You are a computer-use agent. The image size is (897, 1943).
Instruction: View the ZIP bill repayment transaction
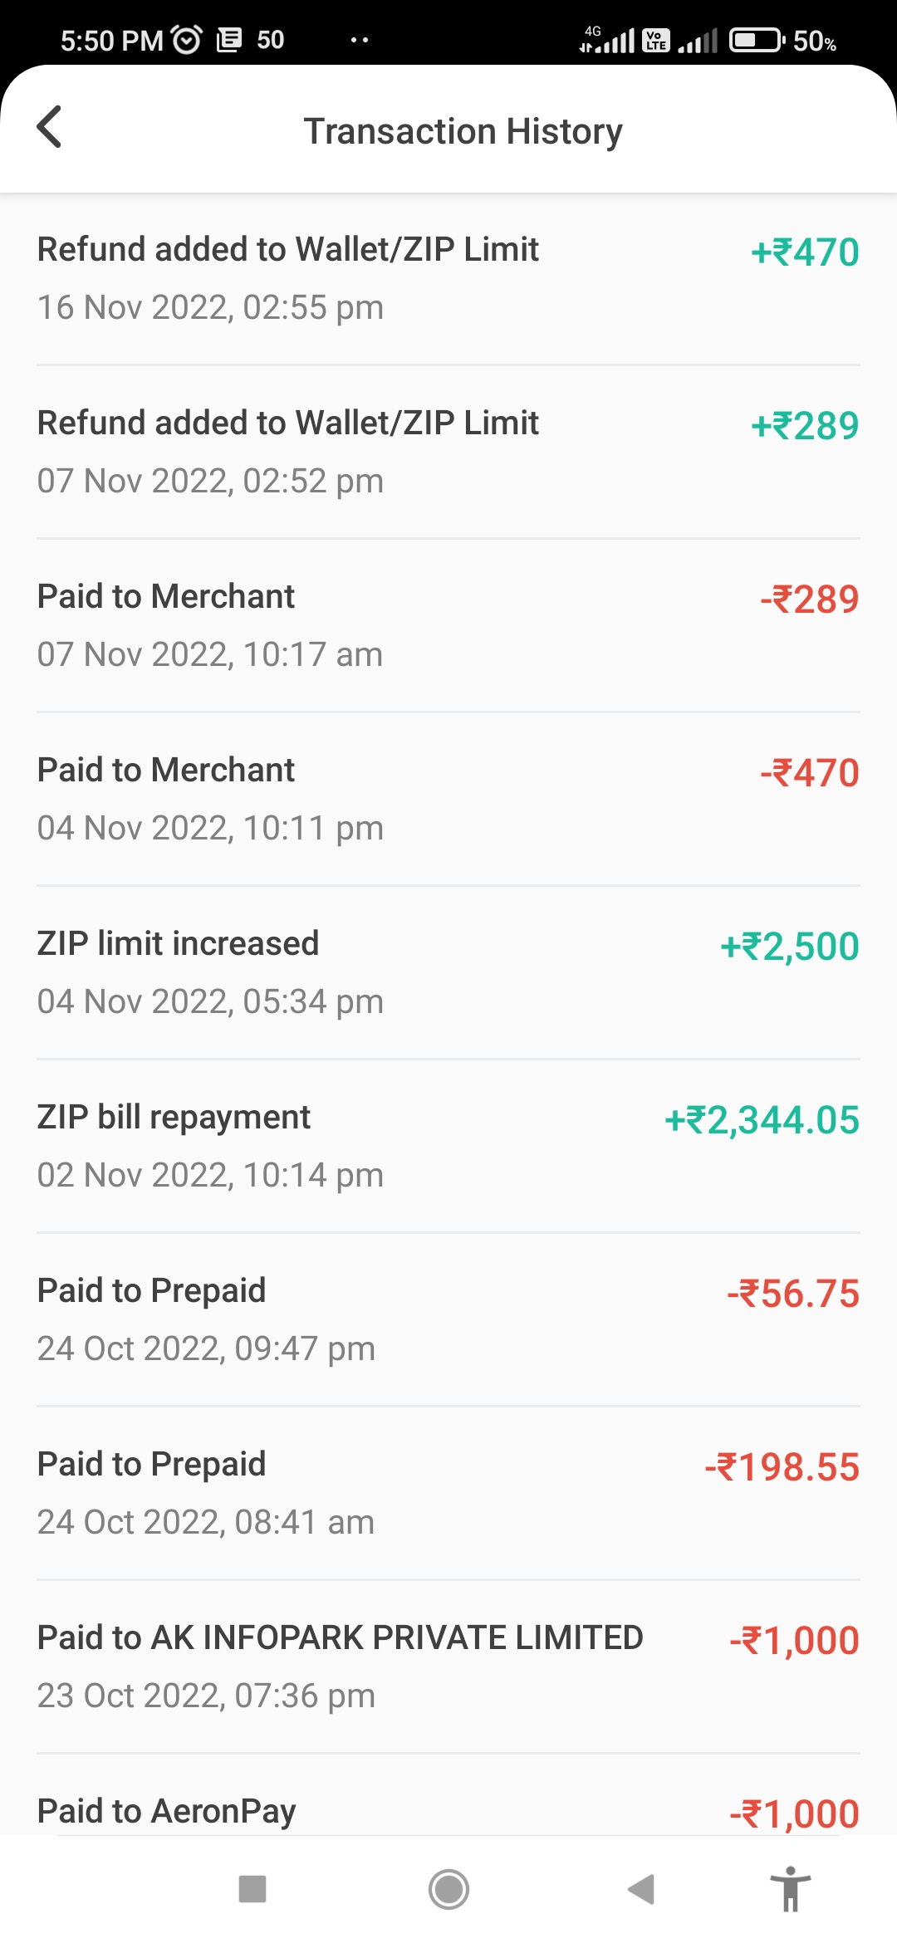tap(448, 1146)
